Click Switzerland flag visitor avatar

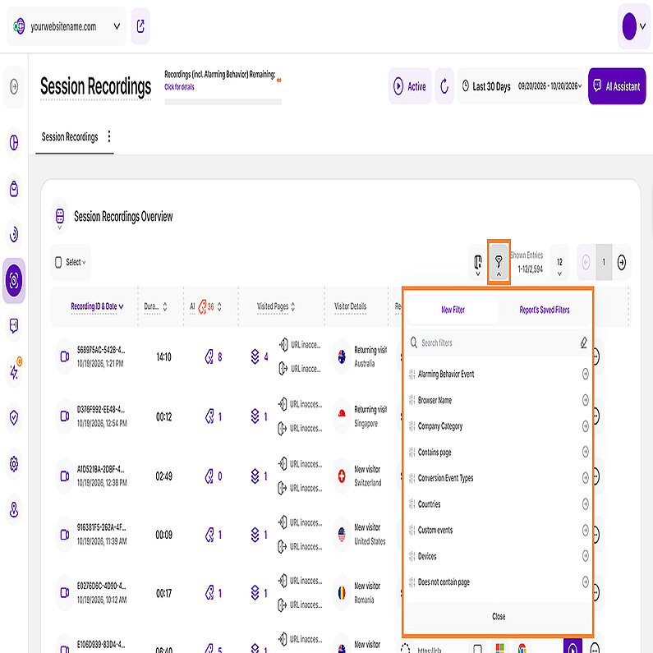[x=342, y=476]
